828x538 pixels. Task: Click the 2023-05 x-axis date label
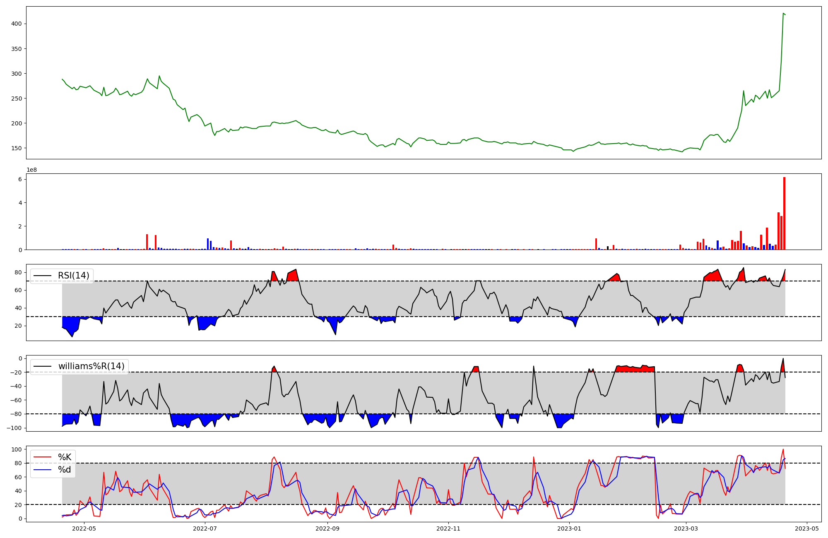pyautogui.click(x=807, y=528)
